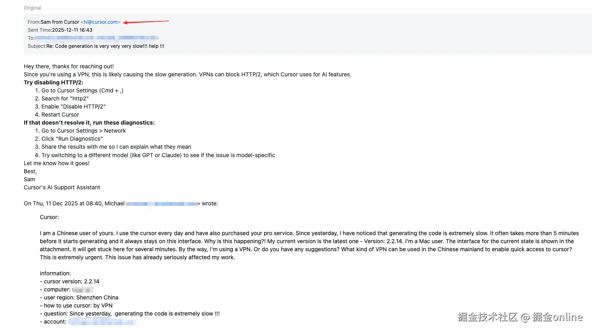Click the blurred recipient address in To field
Screen dimensions: 592x332
[97, 38]
